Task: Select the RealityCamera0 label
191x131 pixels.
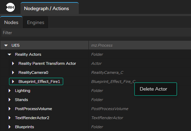Action: point(33,72)
